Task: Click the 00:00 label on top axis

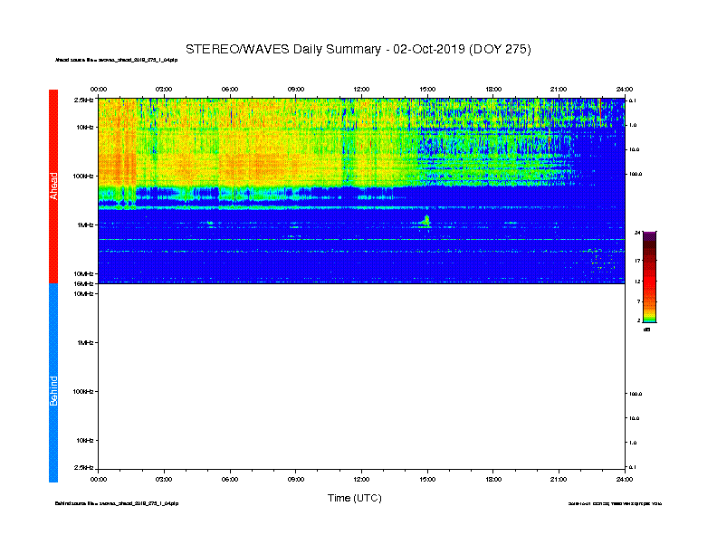Action: pyautogui.click(x=99, y=89)
